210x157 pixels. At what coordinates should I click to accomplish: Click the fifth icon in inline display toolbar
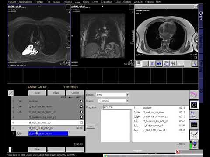tap(166, 64)
